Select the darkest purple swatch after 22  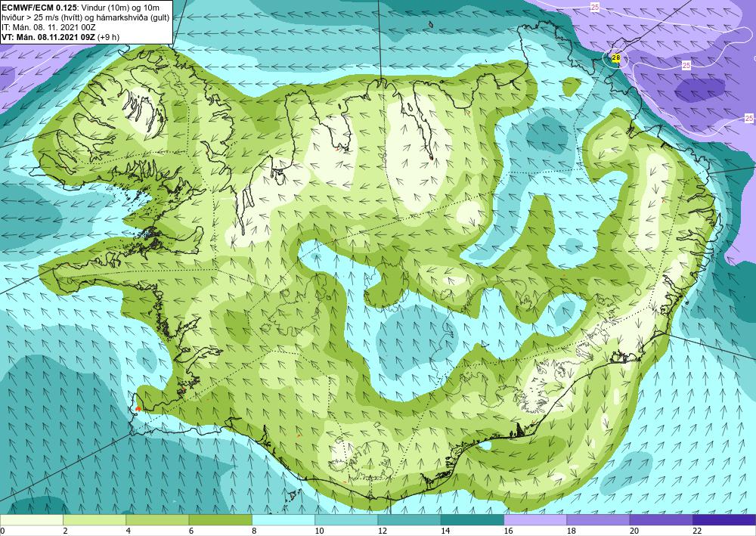click(724, 520)
